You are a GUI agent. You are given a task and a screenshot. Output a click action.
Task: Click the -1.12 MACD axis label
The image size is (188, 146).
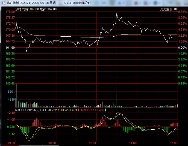click(11, 134)
